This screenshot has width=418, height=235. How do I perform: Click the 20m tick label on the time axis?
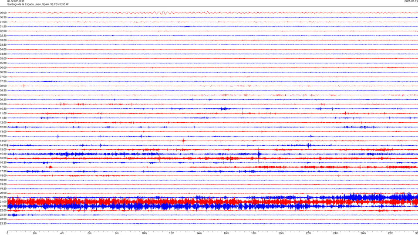coord(281,233)
